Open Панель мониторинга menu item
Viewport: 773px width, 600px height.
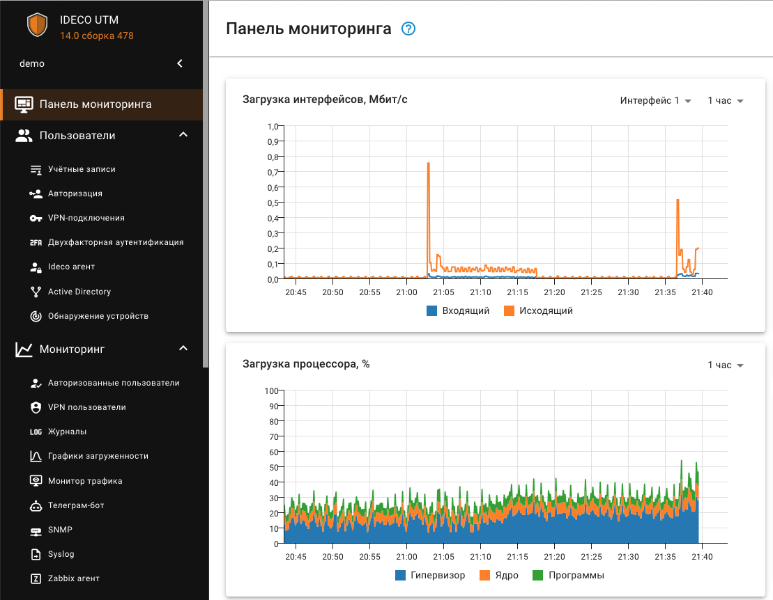pyautogui.click(x=95, y=104)
